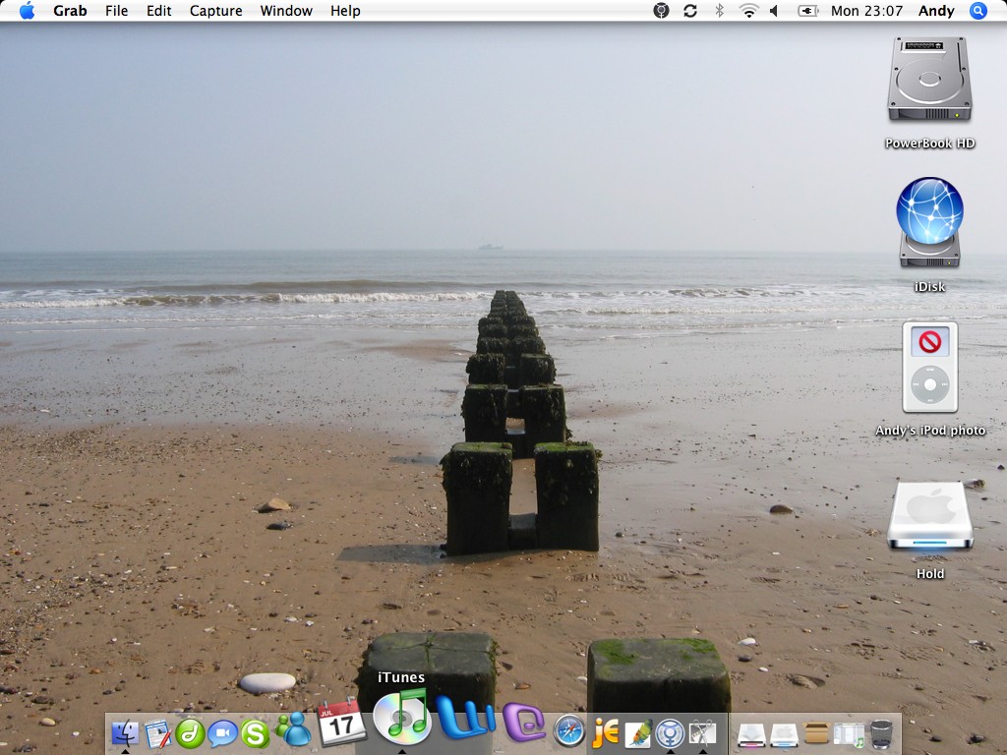Launch Safari from the Dock
The image size is (1007, 755).
[568, 733]
